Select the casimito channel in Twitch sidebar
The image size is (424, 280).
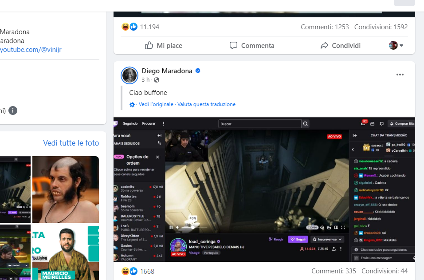coord(138,188)
